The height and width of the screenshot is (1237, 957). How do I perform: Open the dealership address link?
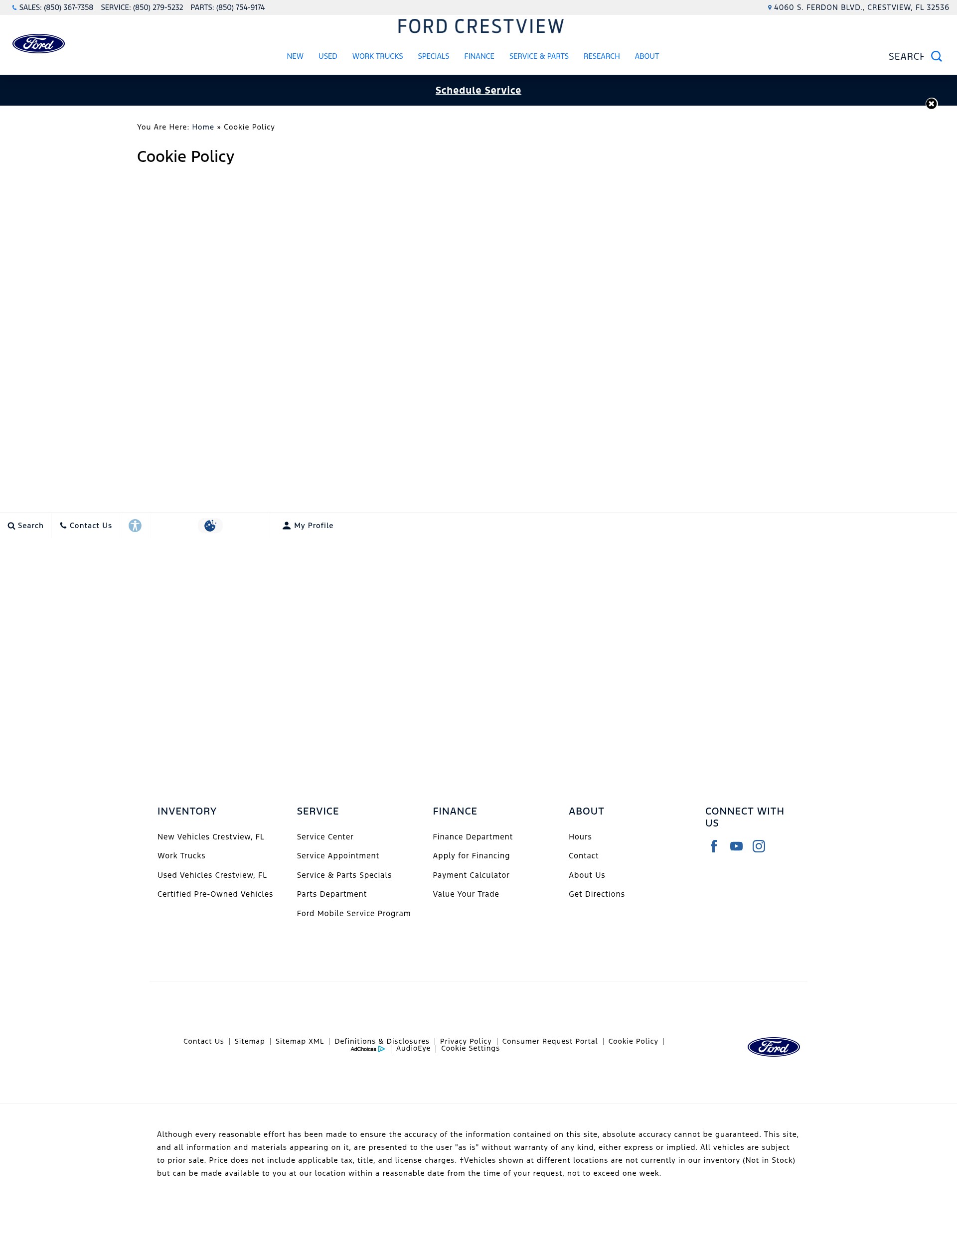858,7
